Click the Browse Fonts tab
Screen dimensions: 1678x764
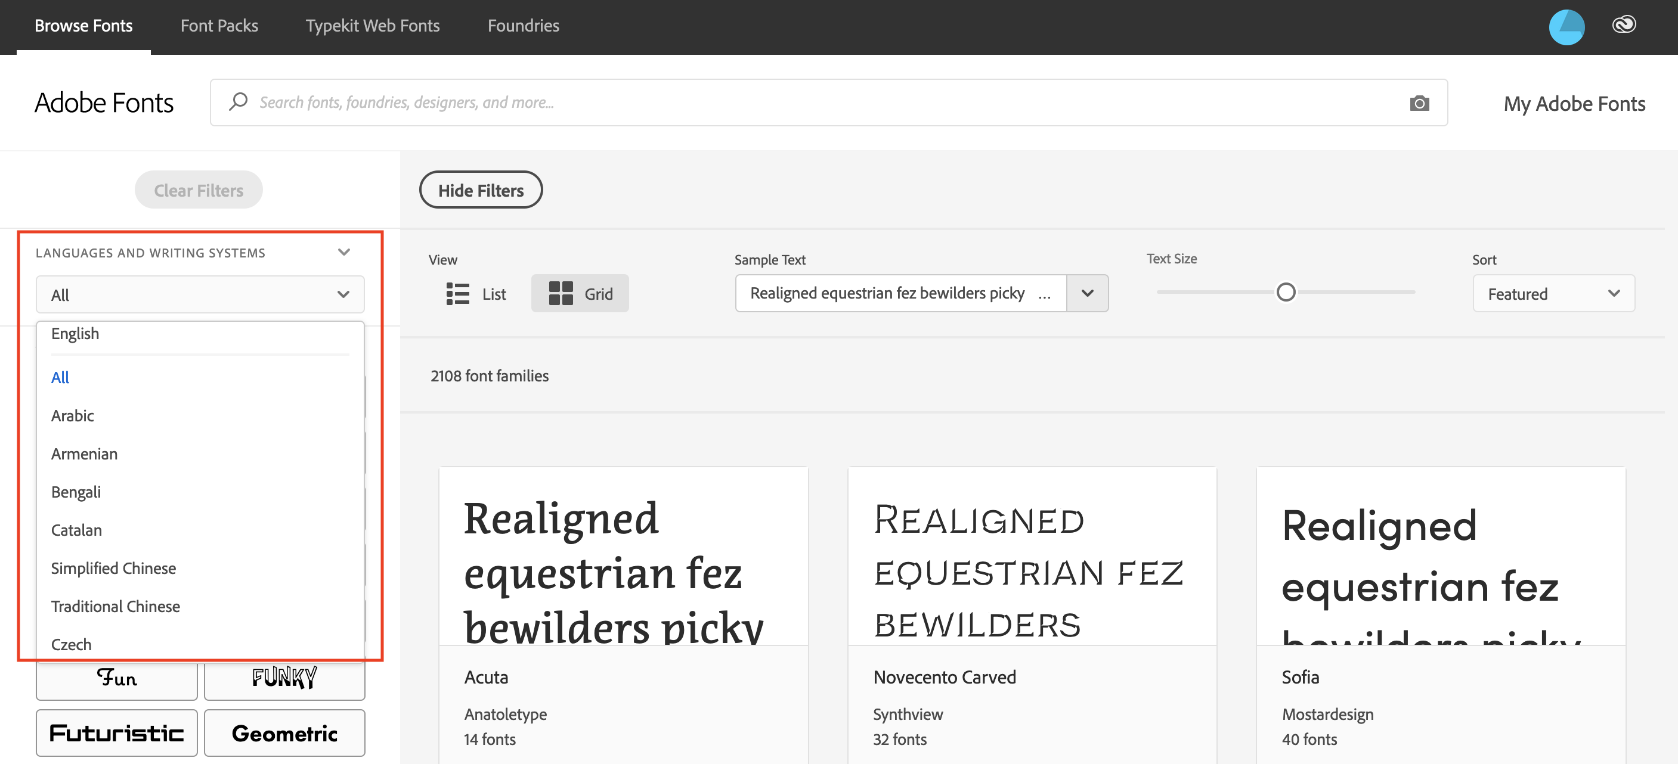[x=83, y=26]
